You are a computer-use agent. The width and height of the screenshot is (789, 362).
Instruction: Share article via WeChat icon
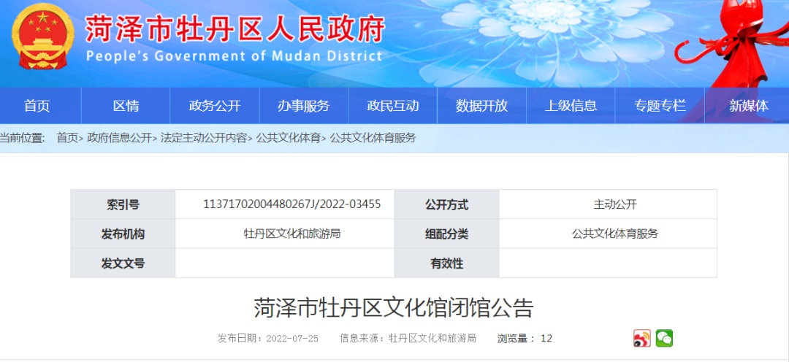click(x=664, y=339)
